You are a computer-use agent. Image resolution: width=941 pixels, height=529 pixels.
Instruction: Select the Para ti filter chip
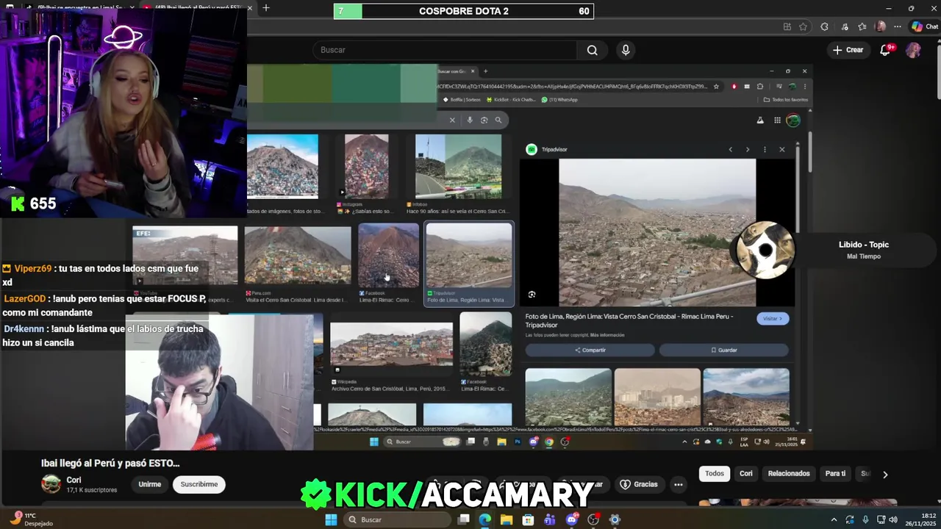click(x=835, y=474)
